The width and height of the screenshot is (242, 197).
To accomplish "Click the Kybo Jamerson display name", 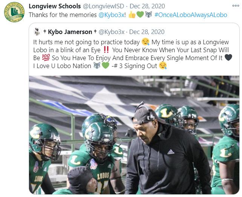I will point(70,32).
